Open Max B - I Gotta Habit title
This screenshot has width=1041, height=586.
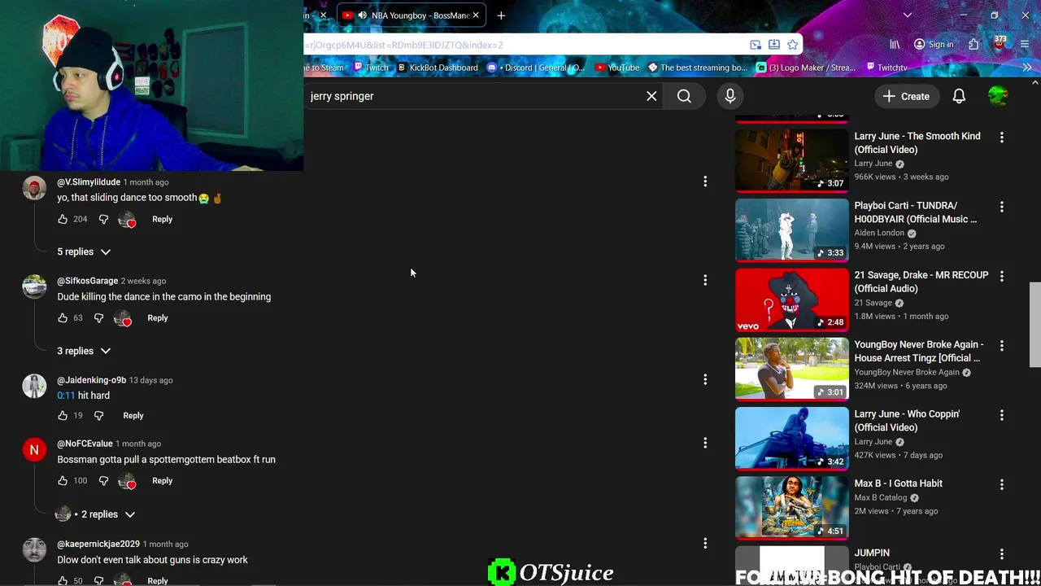tap(898, 483)
